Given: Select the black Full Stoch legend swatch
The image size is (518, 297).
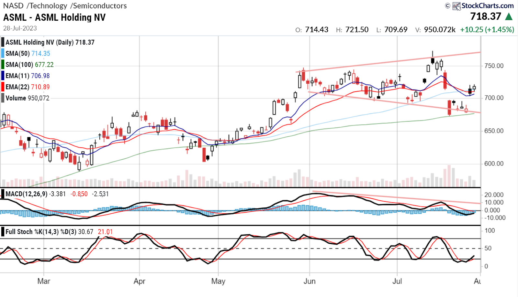Looking at the screenshot, I should (x=3, y=232).
